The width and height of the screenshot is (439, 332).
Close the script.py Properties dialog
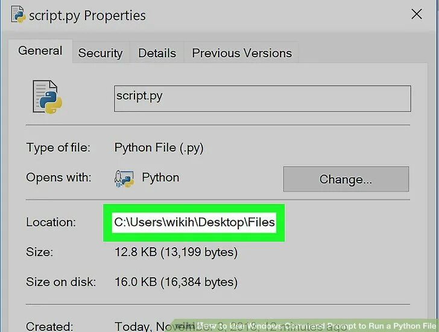(417, 14)
